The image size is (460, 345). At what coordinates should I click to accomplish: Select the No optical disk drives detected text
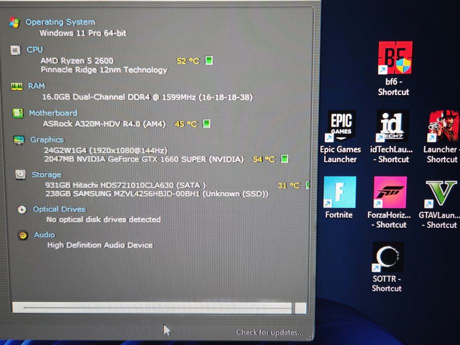click(x=104, y=219)
